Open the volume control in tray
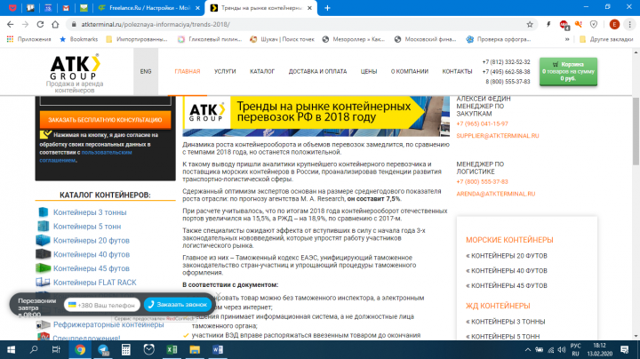The height and width of the screenshot is (359, 640). click(x=562, y=349)
